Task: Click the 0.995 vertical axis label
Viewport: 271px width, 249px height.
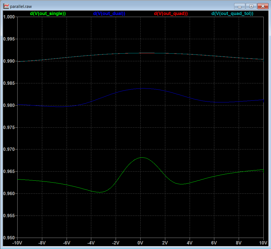Action: [9, 39]
